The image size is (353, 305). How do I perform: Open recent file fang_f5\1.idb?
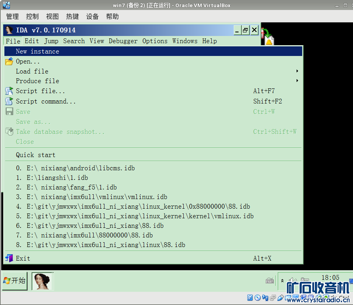pyautogui.click(x=153, y=187)
